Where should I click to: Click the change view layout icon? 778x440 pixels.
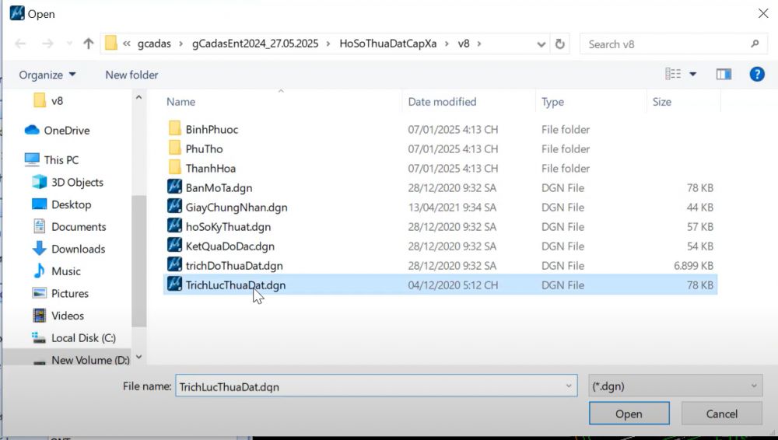click(x=673, y=75)
